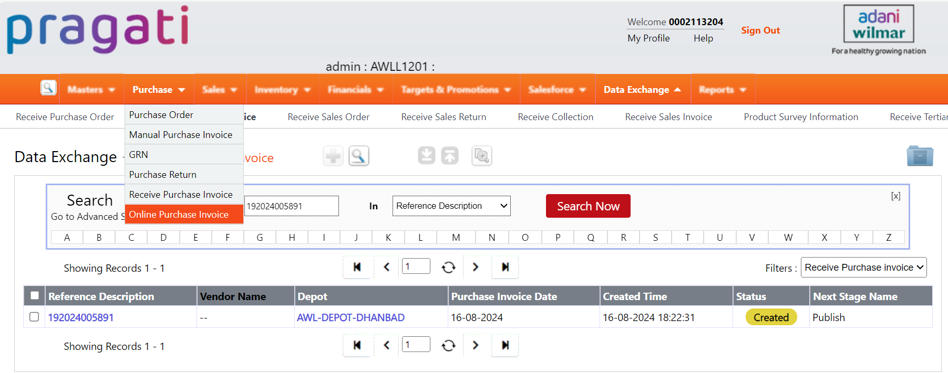Open the AWL-DEPOT-DHANBAD depot link

point(351,317)
